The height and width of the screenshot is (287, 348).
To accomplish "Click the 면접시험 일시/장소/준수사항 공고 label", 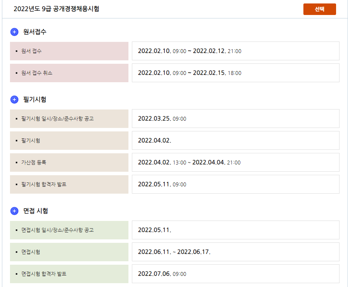I will click(57, 230).
